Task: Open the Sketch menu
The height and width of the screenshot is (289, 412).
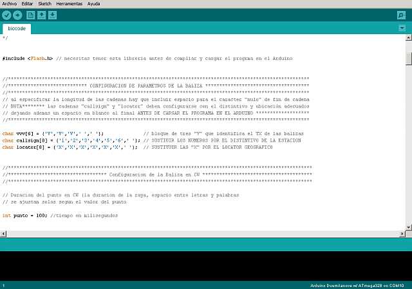Action: pos(45,3)
